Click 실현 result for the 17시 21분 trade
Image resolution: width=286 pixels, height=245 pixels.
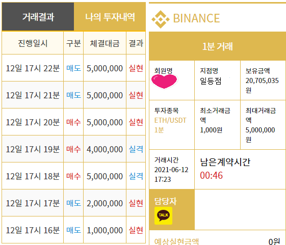pyautogui.click(x=136, y=95)
